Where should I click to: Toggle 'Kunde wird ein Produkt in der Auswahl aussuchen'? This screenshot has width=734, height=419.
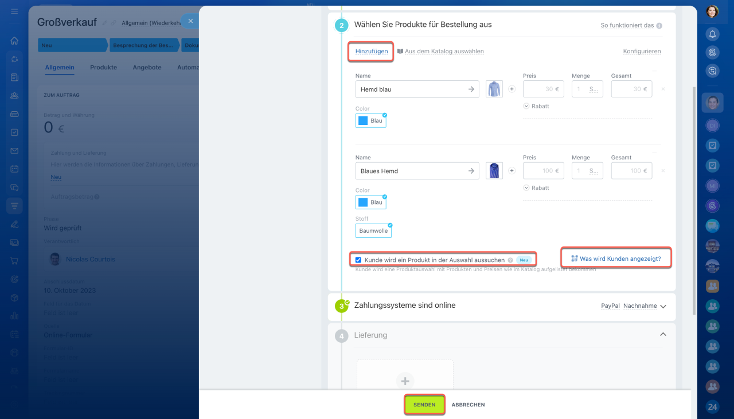pos(358,260)
